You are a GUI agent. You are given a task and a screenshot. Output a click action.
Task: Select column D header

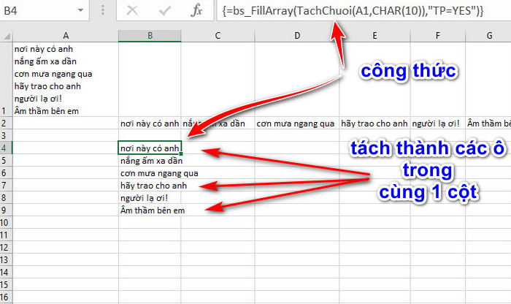coord(297,36)
